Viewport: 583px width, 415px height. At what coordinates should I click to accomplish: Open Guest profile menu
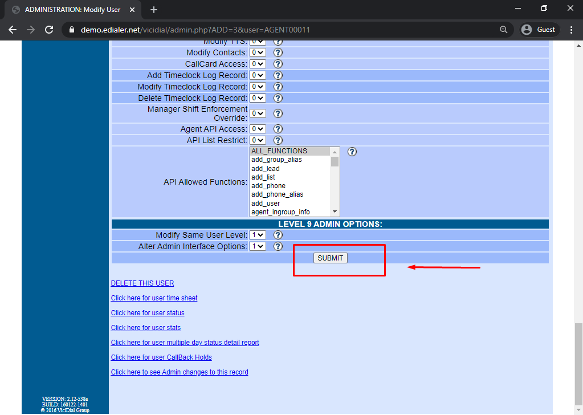click(x=539, y=30)
